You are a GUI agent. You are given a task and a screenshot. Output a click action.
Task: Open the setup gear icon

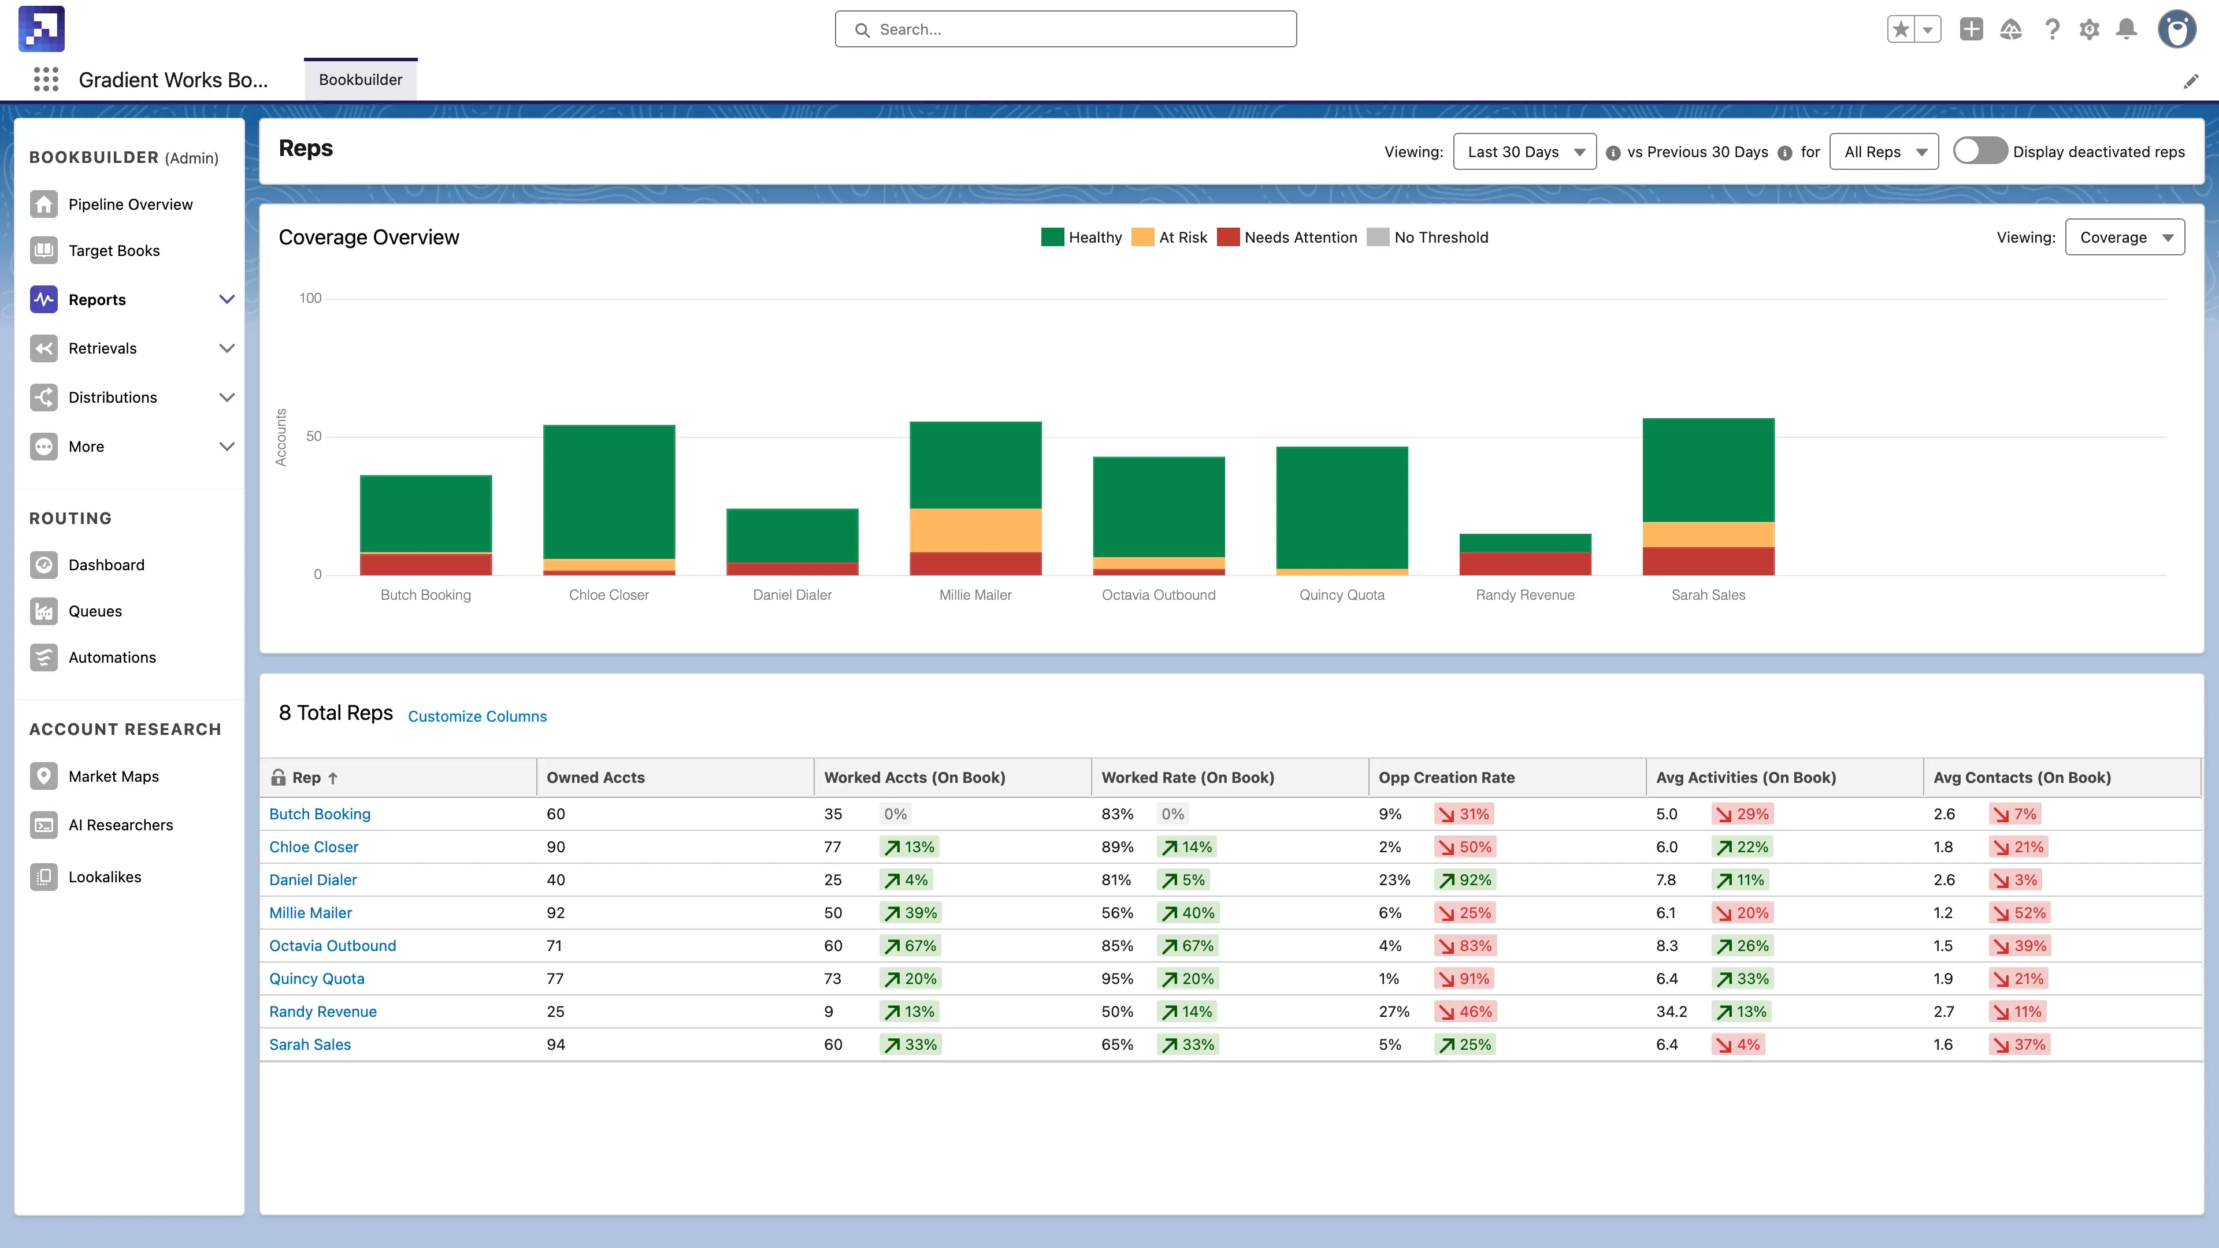(2089, 29)
